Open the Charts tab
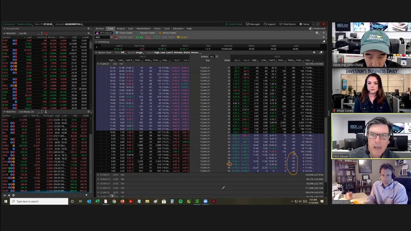The height and width of the screenshot is (231, 411). (157, 29)
